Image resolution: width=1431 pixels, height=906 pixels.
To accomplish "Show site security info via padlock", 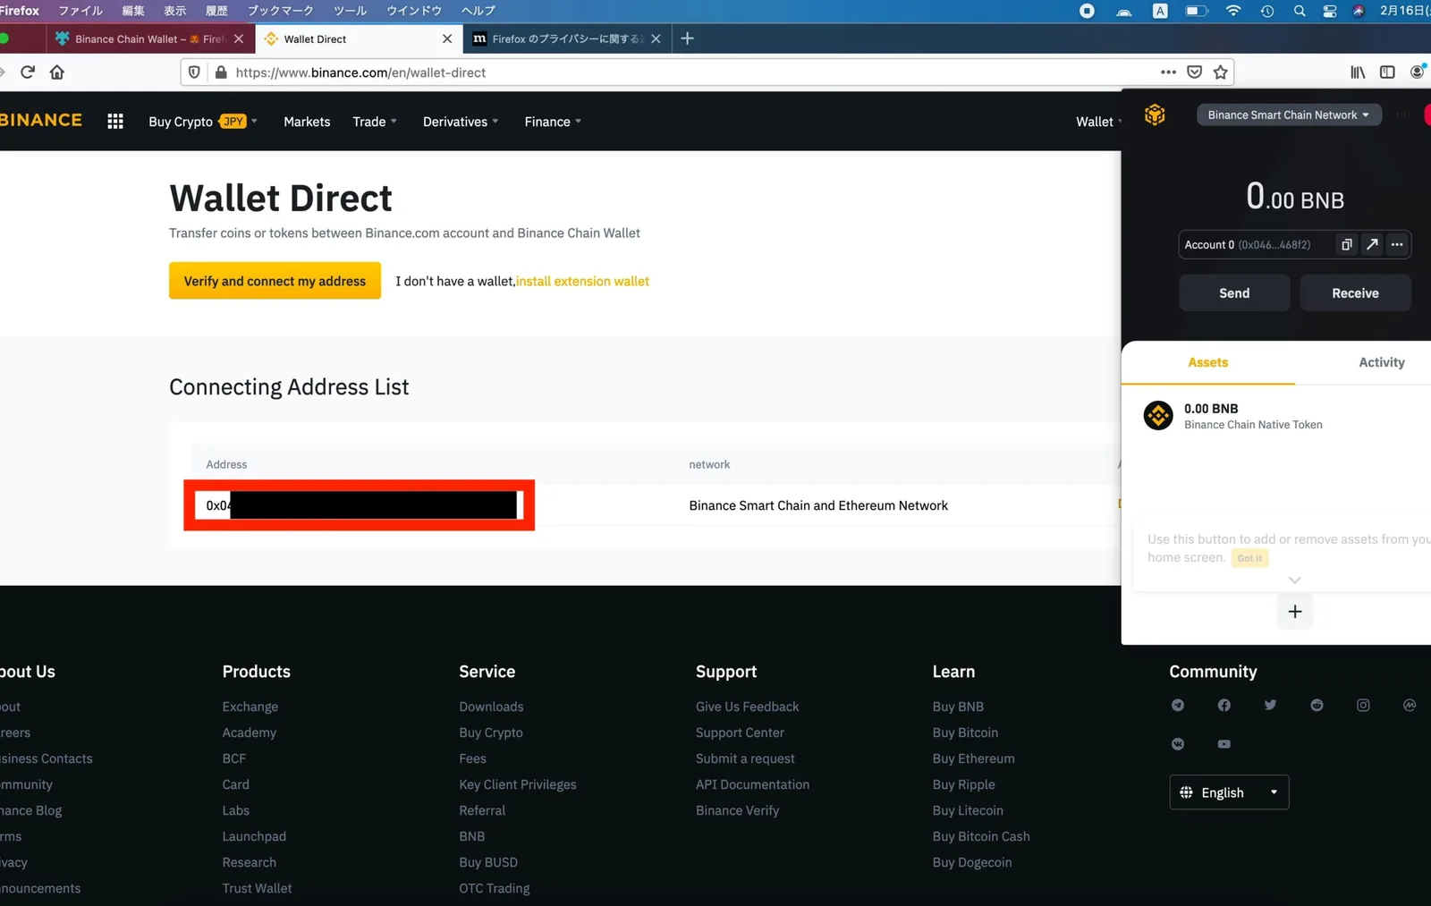I will coord(221,72).
